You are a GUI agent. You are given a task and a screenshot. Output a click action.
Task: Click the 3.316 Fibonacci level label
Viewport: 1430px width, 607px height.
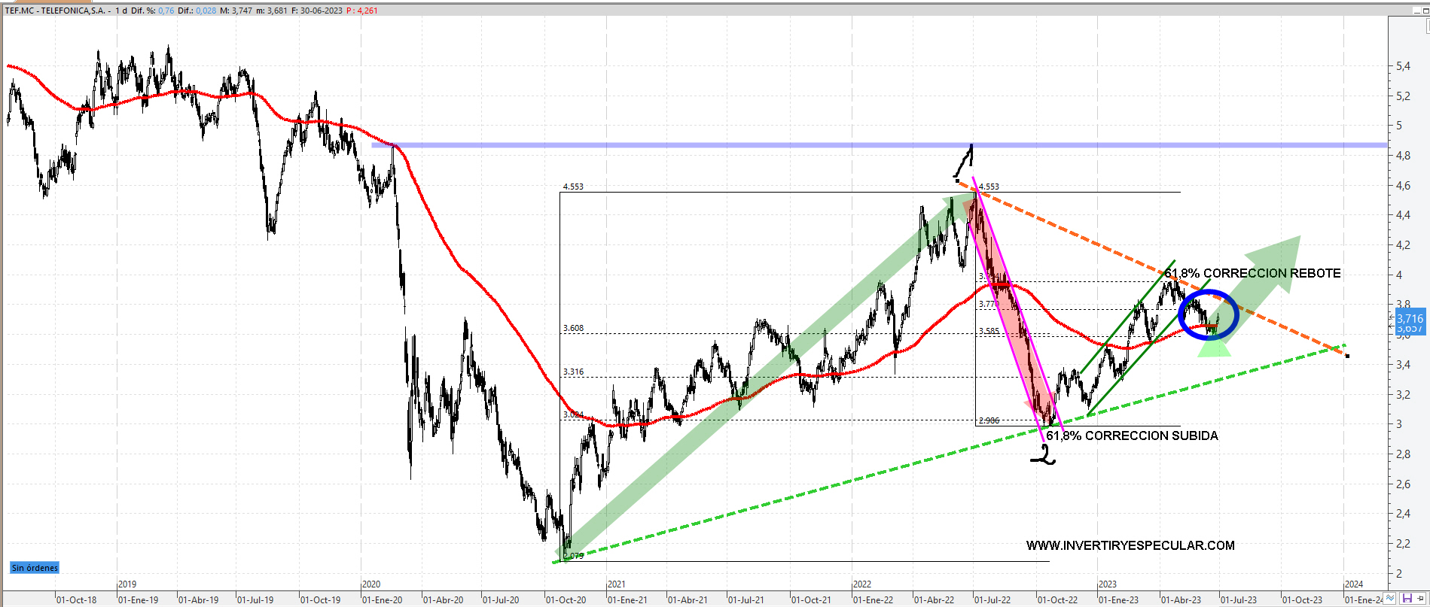coord(573,372)
